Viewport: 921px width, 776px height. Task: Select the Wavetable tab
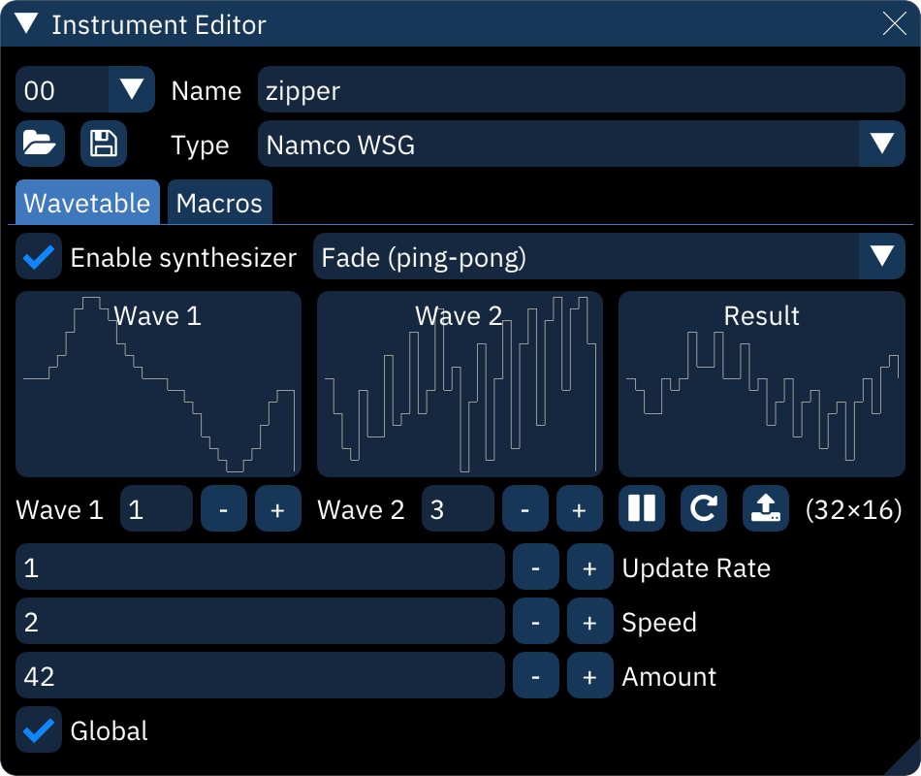point(87,203)
